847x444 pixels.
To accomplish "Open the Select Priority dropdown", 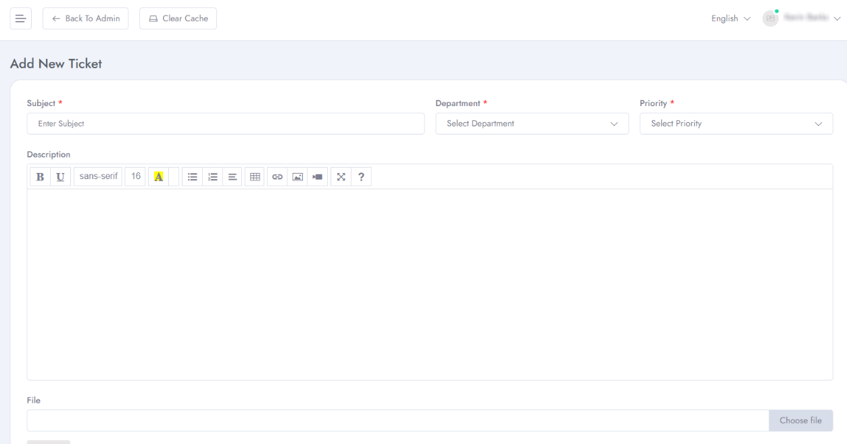I will click(x=736, y=124).
